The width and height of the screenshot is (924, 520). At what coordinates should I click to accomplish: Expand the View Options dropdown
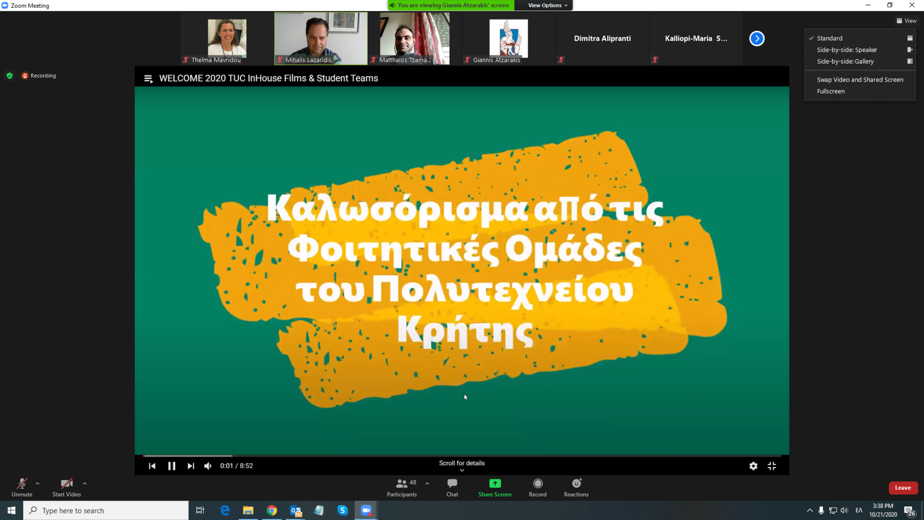[547, 5]
